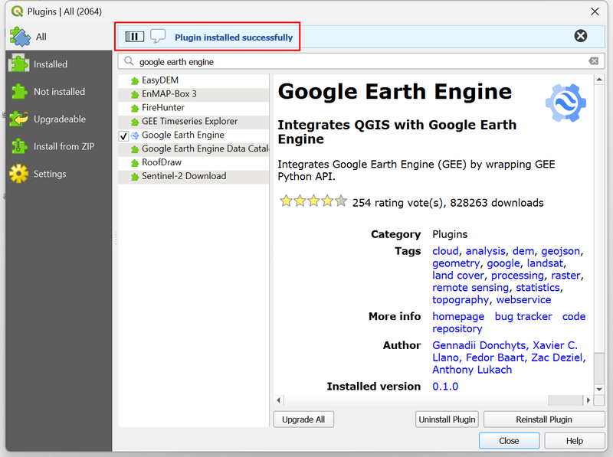613x457 pixels.
Task: Click the Uninstall Plugin button
Action: [447, 419]
